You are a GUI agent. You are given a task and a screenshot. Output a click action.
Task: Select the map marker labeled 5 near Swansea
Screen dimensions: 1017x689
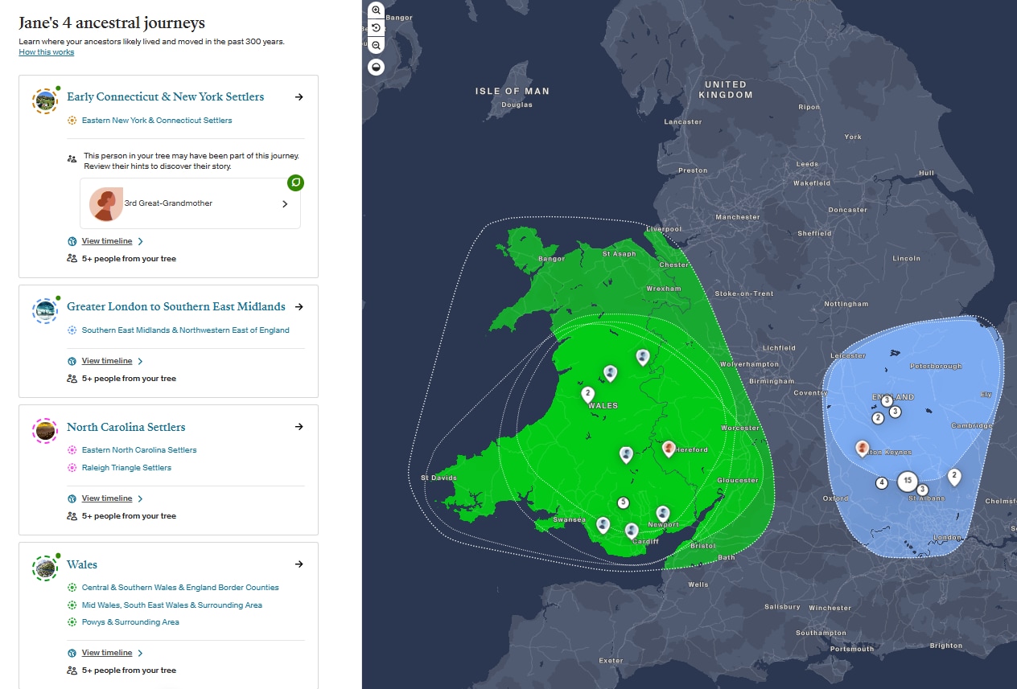(623, 502)
